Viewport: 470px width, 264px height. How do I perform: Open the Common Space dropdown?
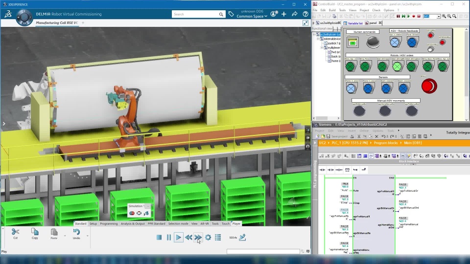click(252, 16)
